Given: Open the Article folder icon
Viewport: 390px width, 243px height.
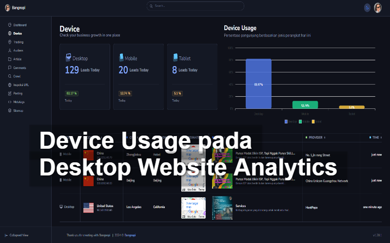Looking at the screenshot, I should [10, 59].
